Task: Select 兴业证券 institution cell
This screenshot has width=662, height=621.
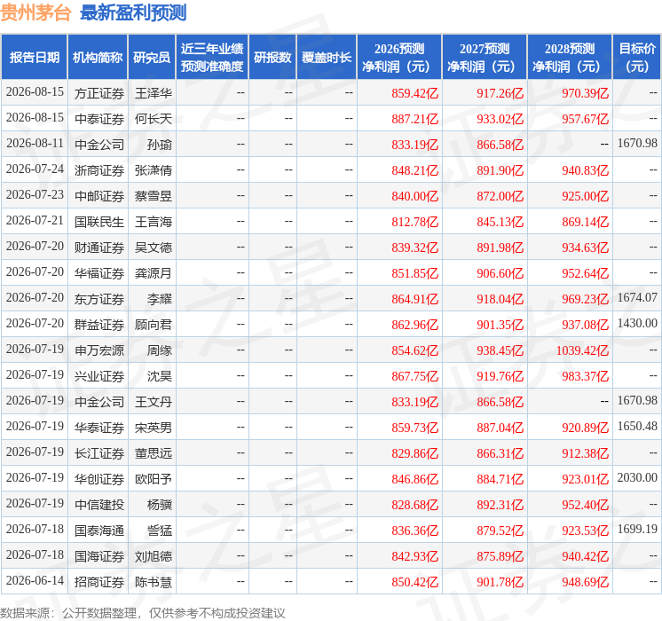Action: click(99, 376)
